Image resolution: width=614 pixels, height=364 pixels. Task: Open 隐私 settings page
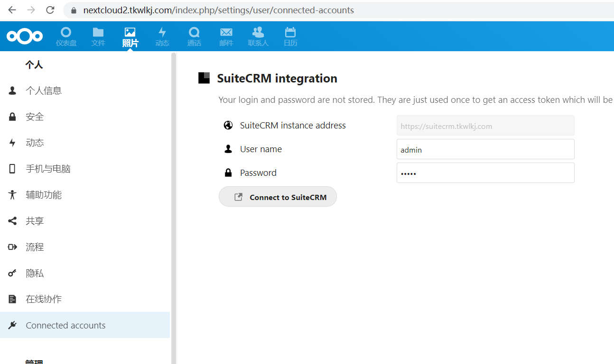click(85, 273)
